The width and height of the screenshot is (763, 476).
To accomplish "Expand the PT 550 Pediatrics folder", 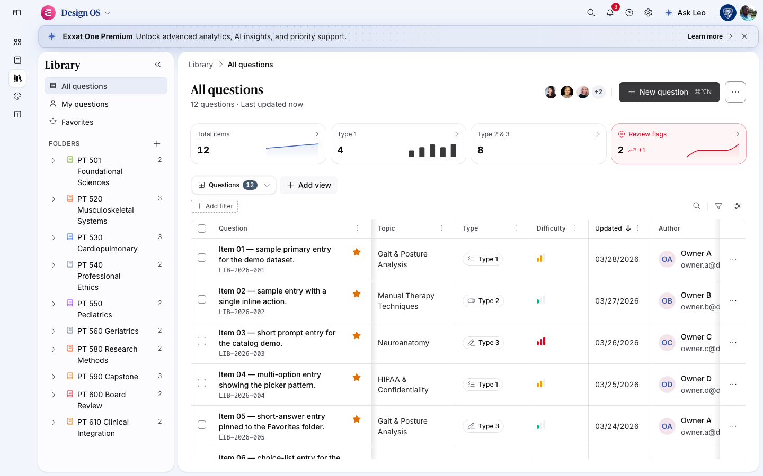I will pyautogui.click(x=54, y=304).
